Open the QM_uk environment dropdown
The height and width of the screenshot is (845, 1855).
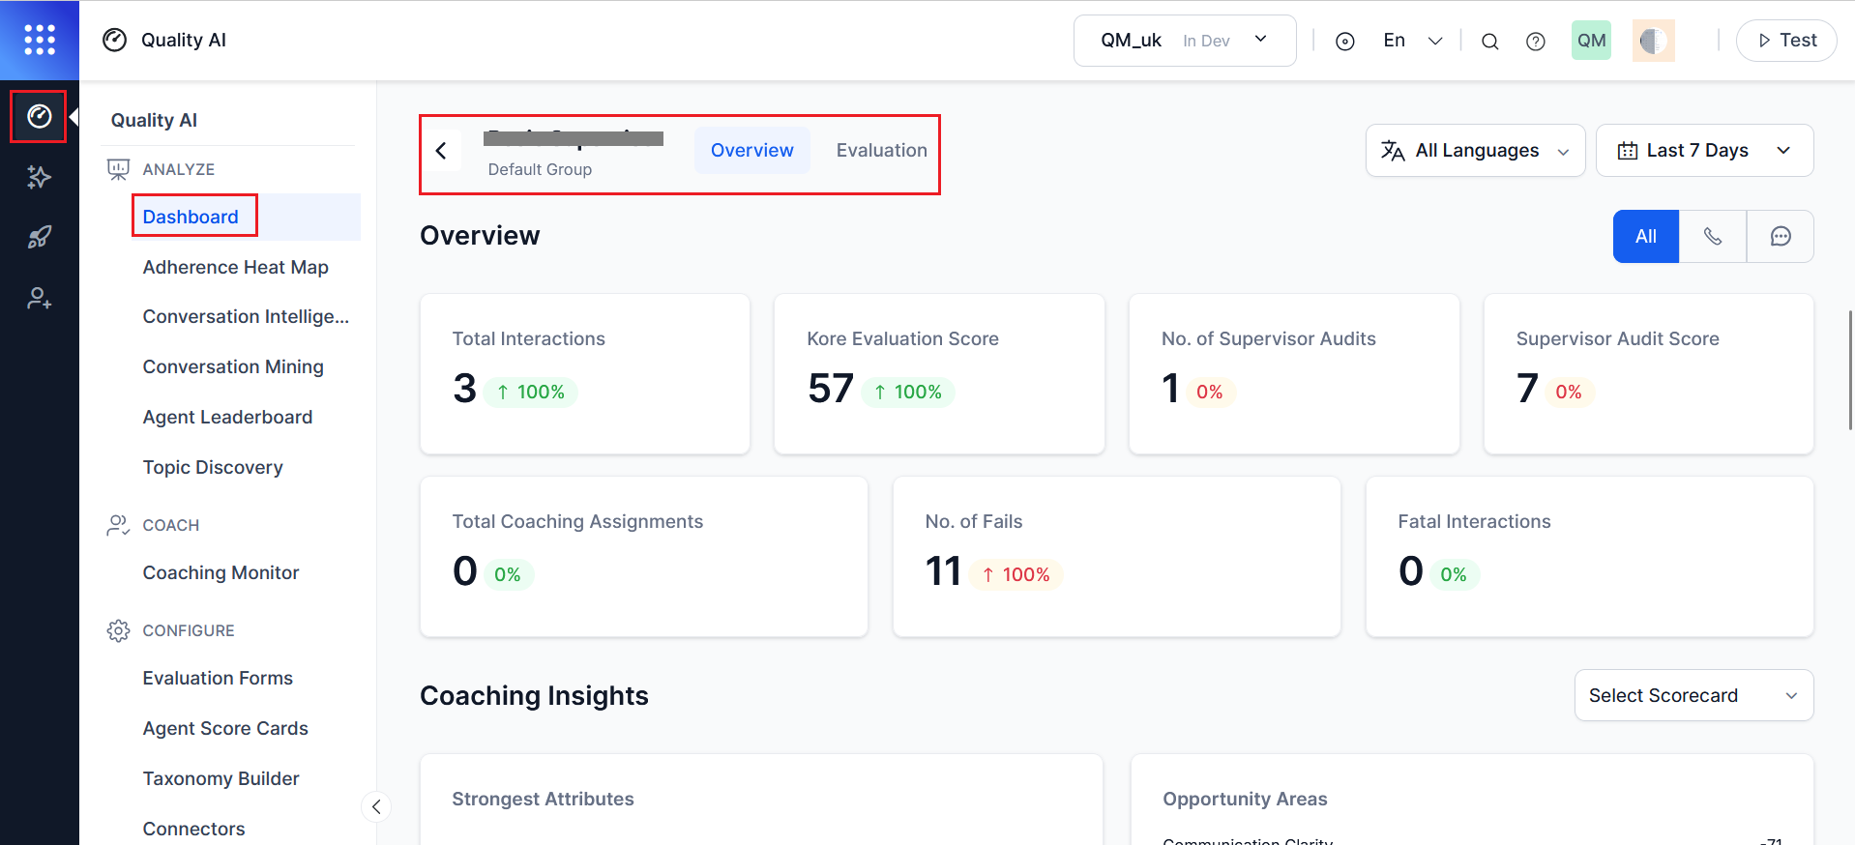(x=1185, y=41)
